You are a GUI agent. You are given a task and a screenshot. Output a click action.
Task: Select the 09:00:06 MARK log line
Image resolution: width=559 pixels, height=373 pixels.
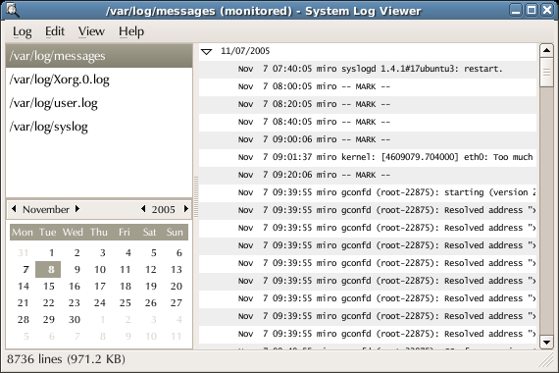point(368,140)
